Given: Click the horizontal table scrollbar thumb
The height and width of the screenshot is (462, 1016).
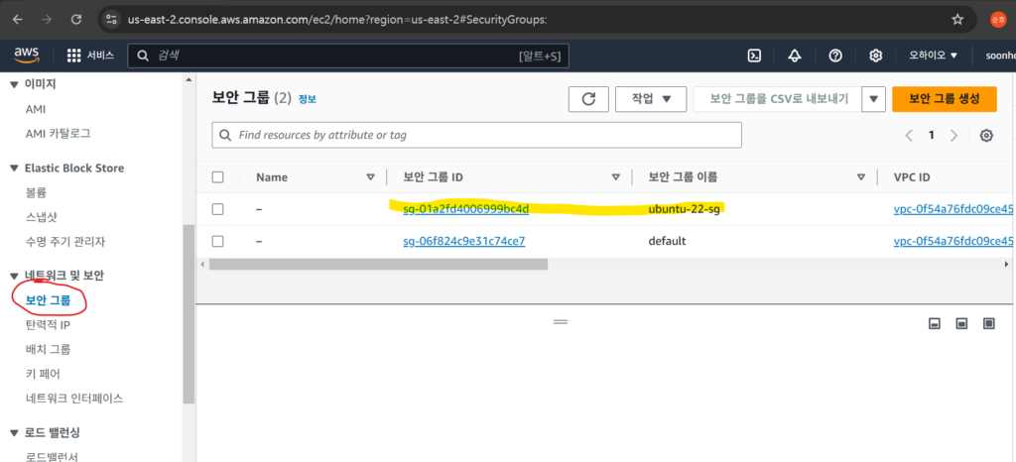Looking at the screenshot, I should click(378, 264).
